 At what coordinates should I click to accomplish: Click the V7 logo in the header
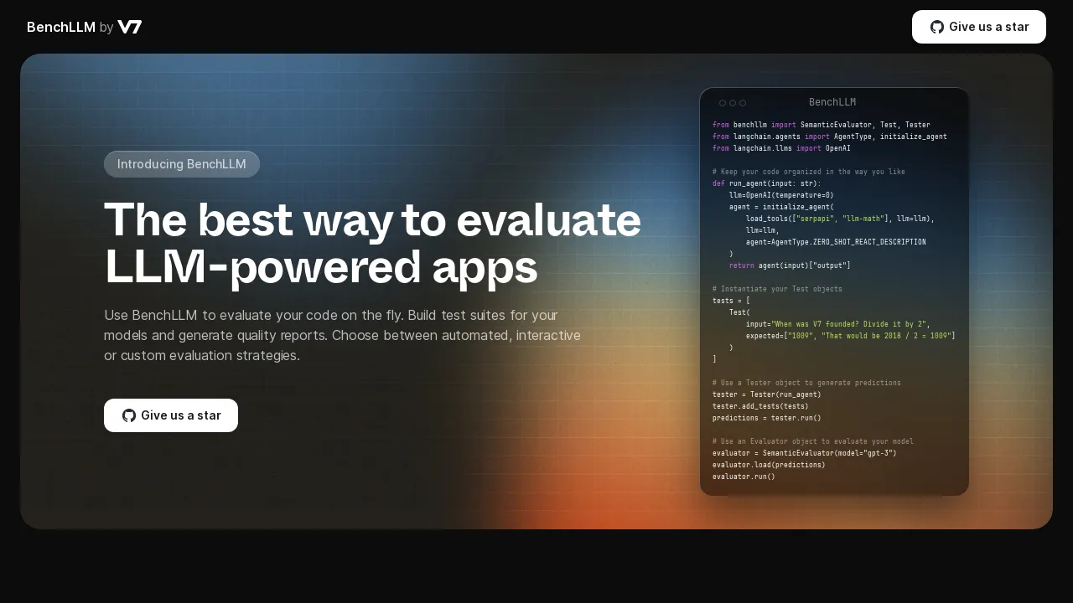tap(130, 27)
